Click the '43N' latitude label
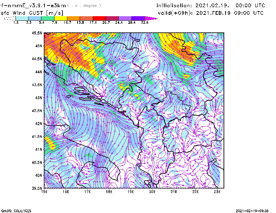 [39, 98]
